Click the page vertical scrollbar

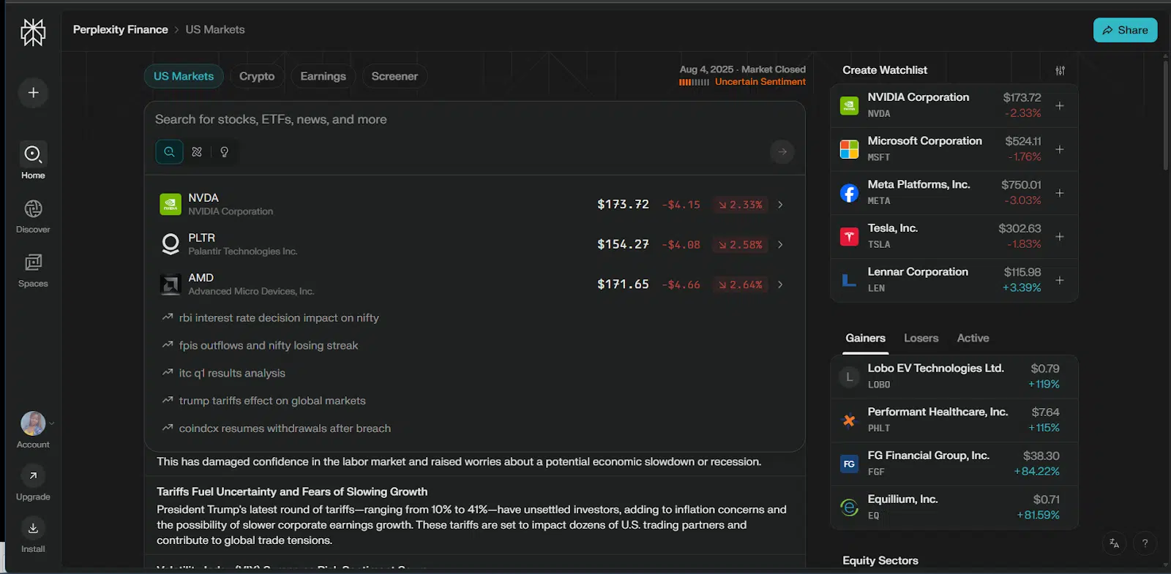pos(1165,117)
